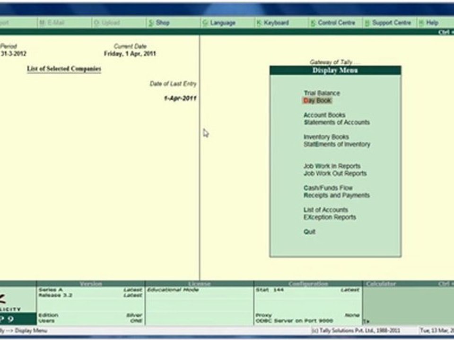Open the Keyboard toolbar button
Image resolution: width=454 pixels, height=340 pixels.
[273, 23]
